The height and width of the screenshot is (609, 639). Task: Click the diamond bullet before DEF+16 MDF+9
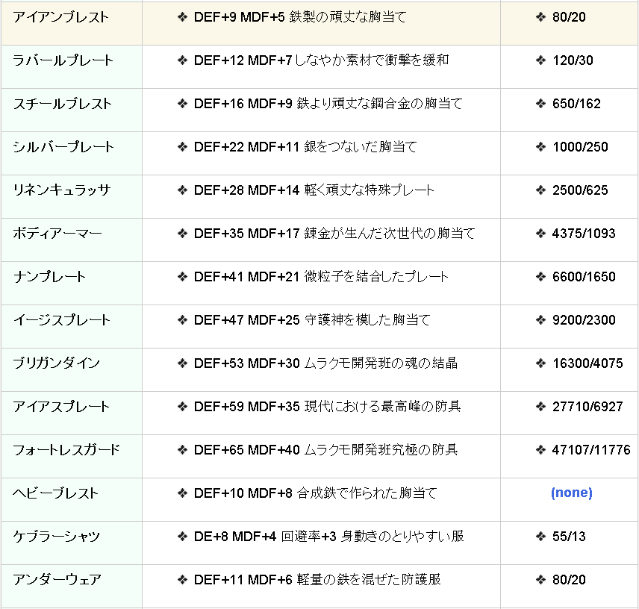coord(183,104)
